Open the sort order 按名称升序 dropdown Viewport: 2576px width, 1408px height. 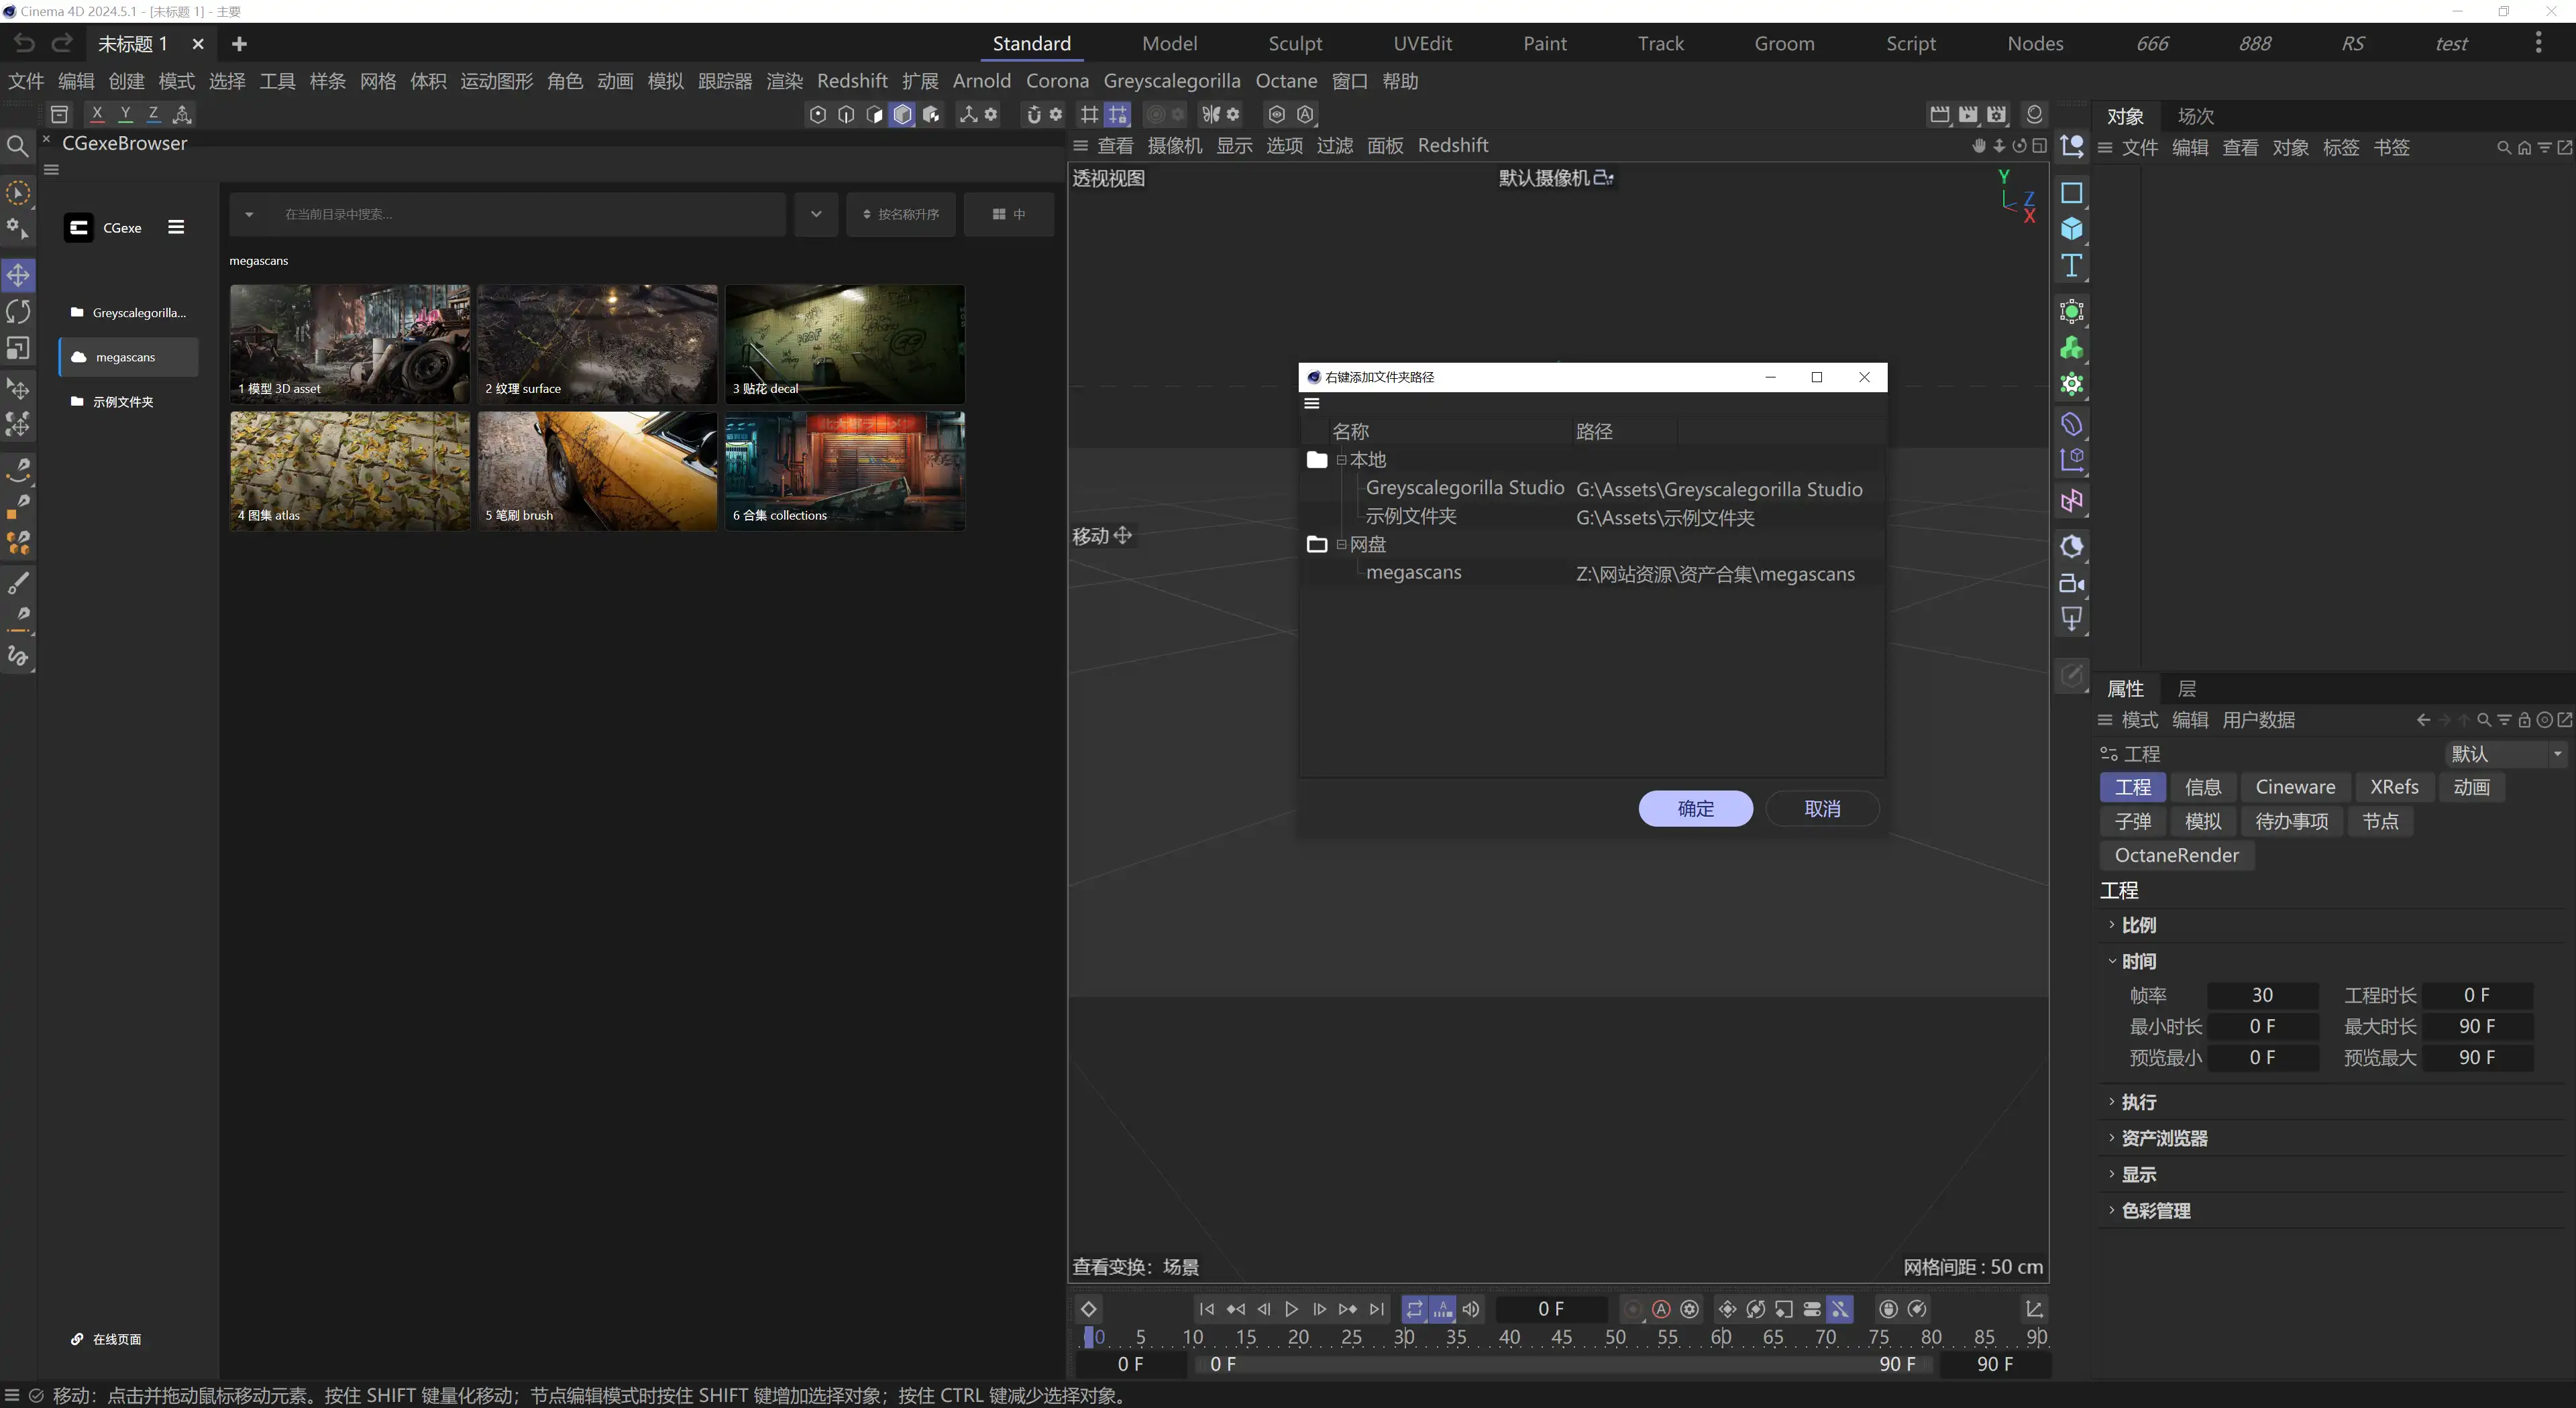pyautogui.click(x=901, y=214)
